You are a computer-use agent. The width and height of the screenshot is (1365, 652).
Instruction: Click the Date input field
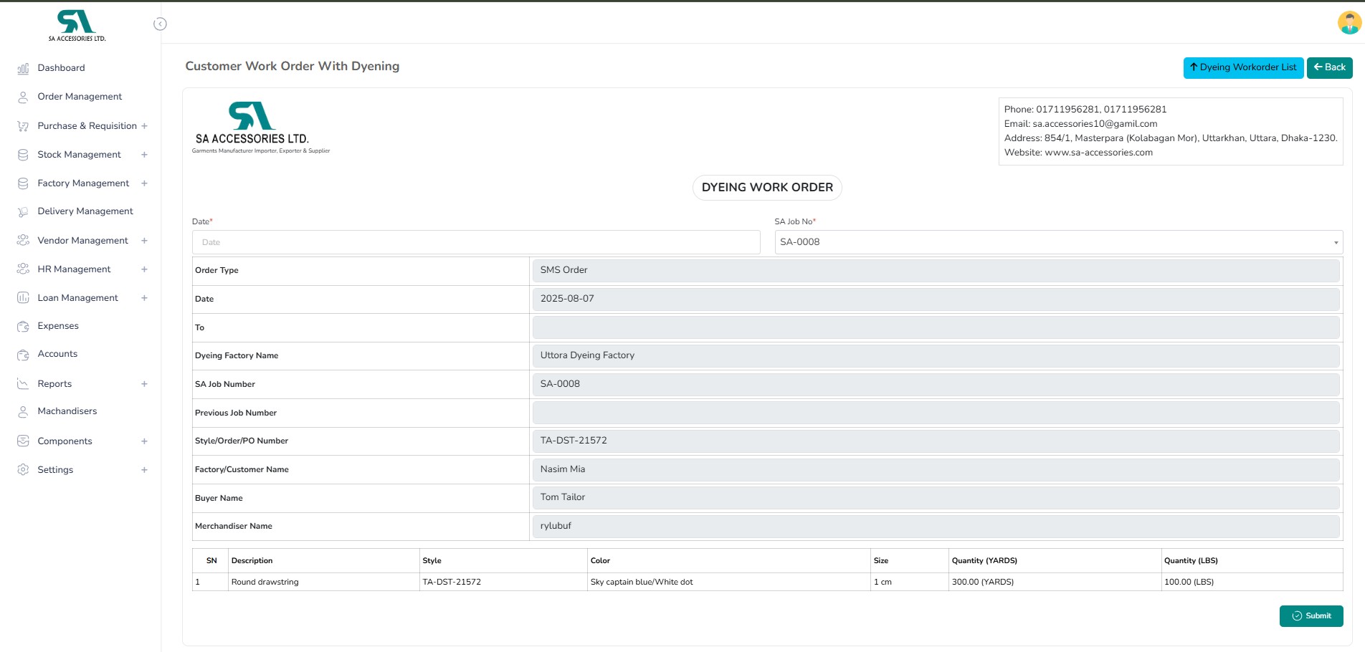tap(476, 242)
